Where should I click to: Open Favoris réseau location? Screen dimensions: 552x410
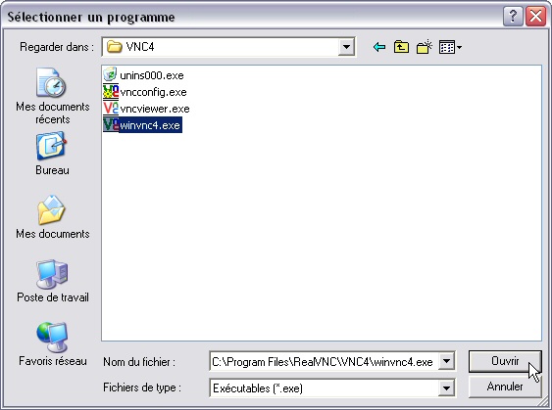pos(52,344)
